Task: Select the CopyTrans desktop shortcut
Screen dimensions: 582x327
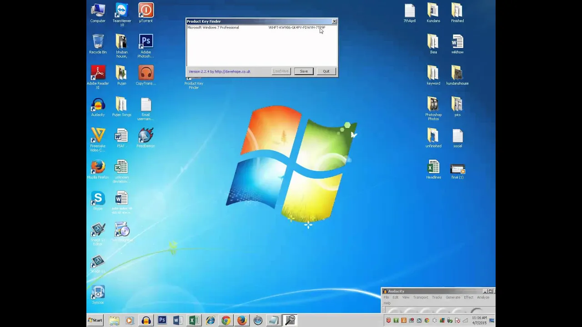Action: point(145,76)
